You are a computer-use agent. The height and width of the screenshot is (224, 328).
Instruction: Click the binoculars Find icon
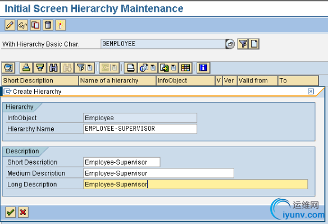tap(53, 68)
